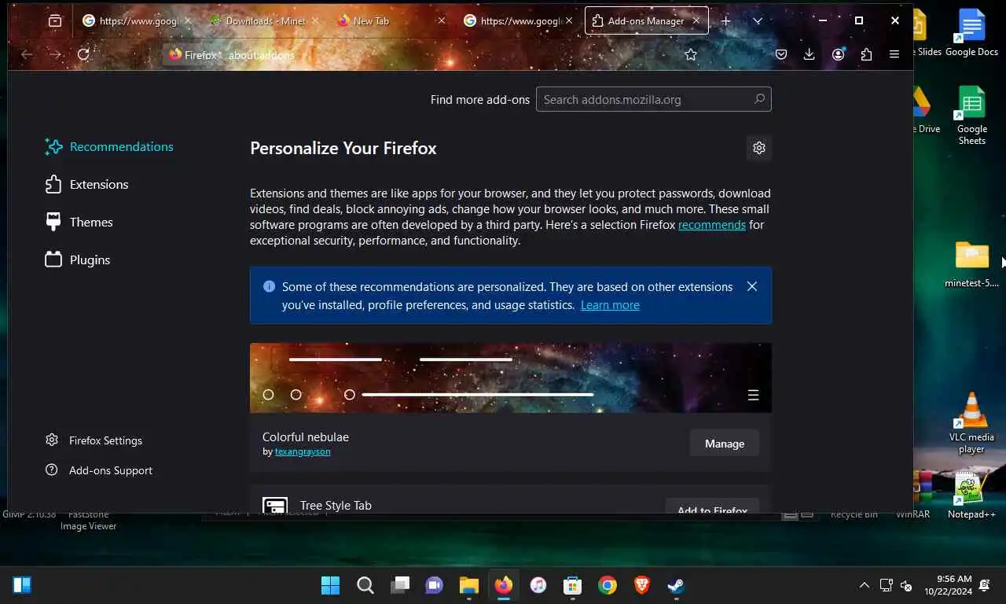Open the recommends hyperlink
The image size is (1006, 604).
712,225
